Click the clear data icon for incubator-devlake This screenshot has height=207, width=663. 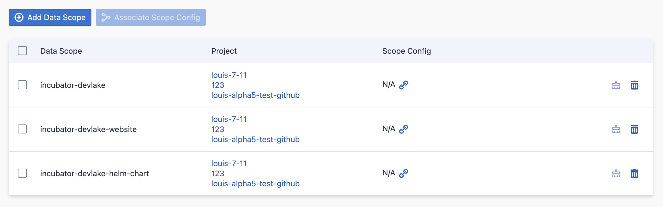(x=616, y=85)
